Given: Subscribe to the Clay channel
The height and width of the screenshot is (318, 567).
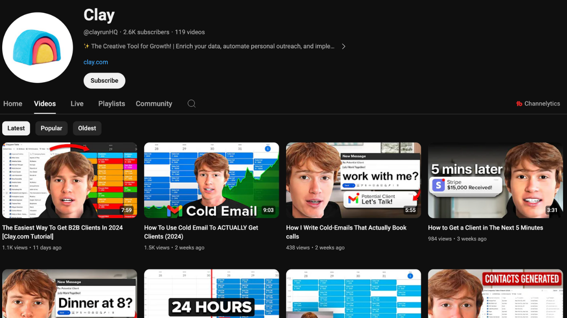Looking at the screenshot, I should point(105,80).
